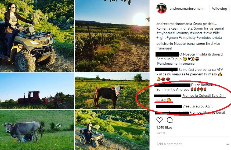Click the MAY 28 post date
The image size is (231, 150).
pyautogui.click(x=161, y=133)
